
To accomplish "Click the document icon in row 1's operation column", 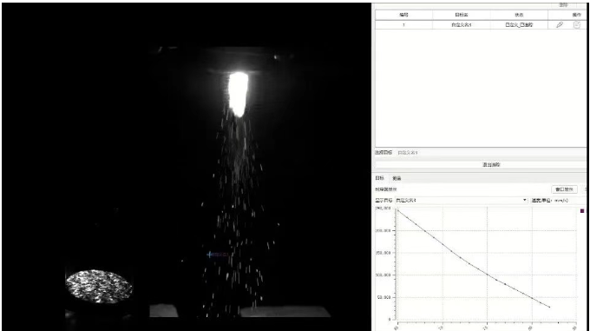I will click(x=577, y=25).
